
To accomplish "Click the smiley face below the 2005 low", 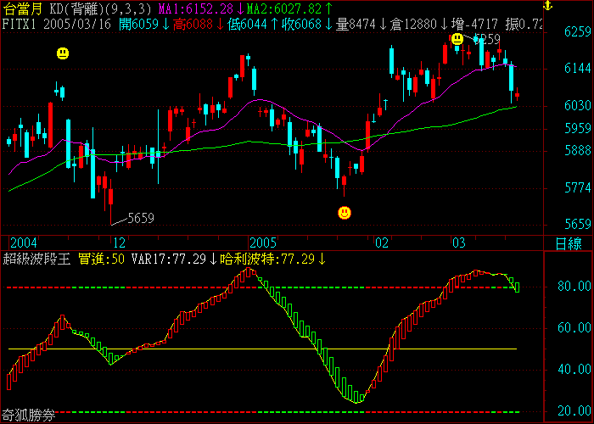I will pyautogui.click(x=344, y=213).
